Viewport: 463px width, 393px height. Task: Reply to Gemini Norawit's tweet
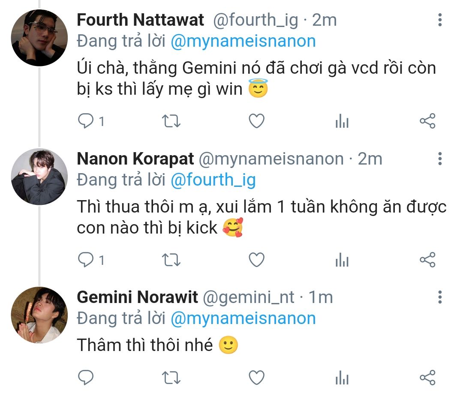(86, 377)
